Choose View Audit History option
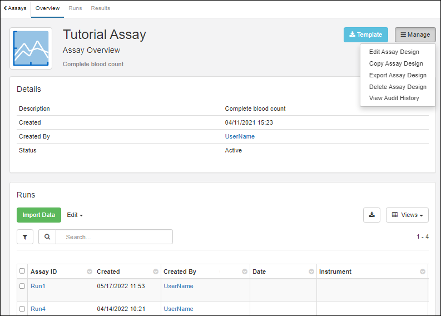 394,98
